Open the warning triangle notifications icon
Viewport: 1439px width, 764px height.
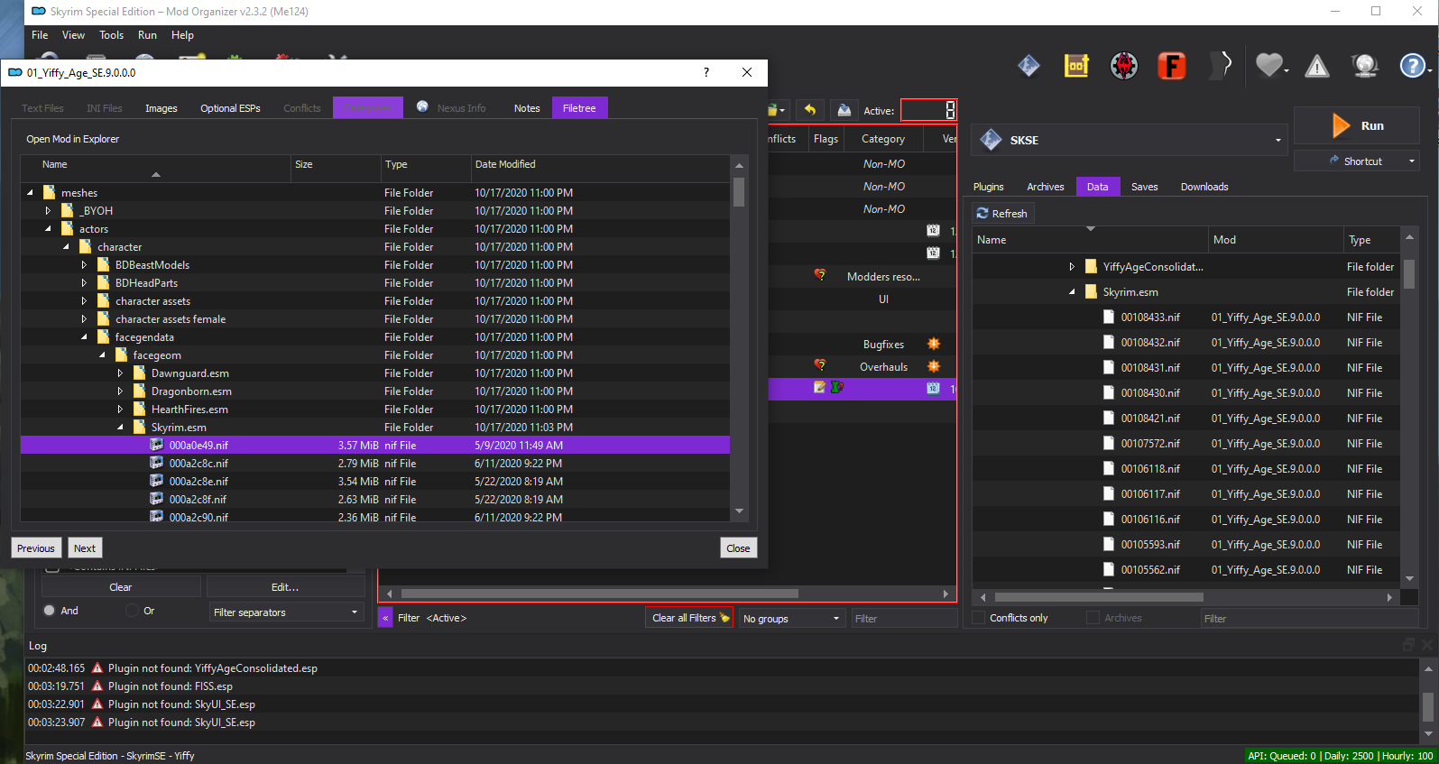[1317, 66]
